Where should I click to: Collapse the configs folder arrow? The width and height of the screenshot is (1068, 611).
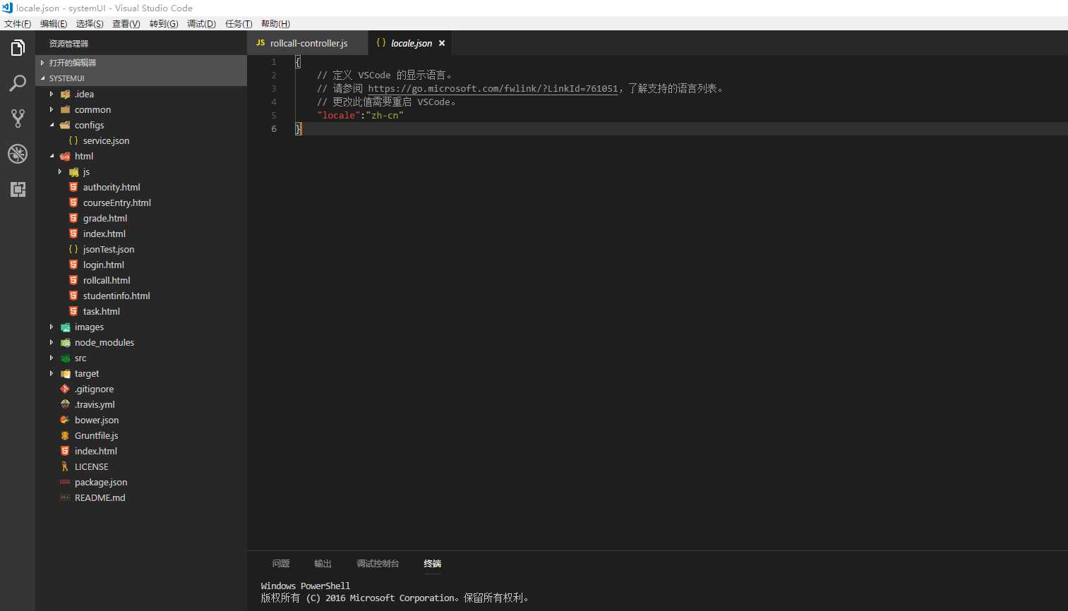pyautogui.click(x=52, y=125)
